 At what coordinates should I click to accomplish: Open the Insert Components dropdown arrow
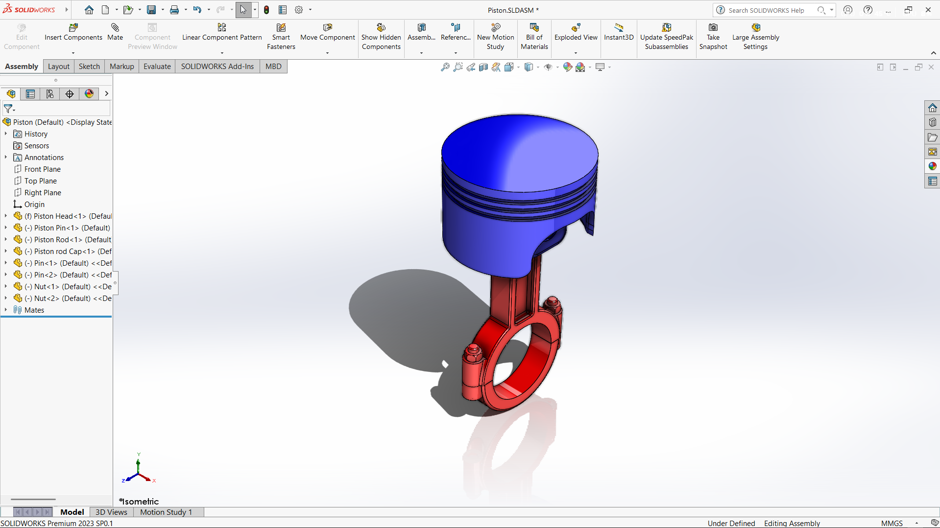point(73,53)
